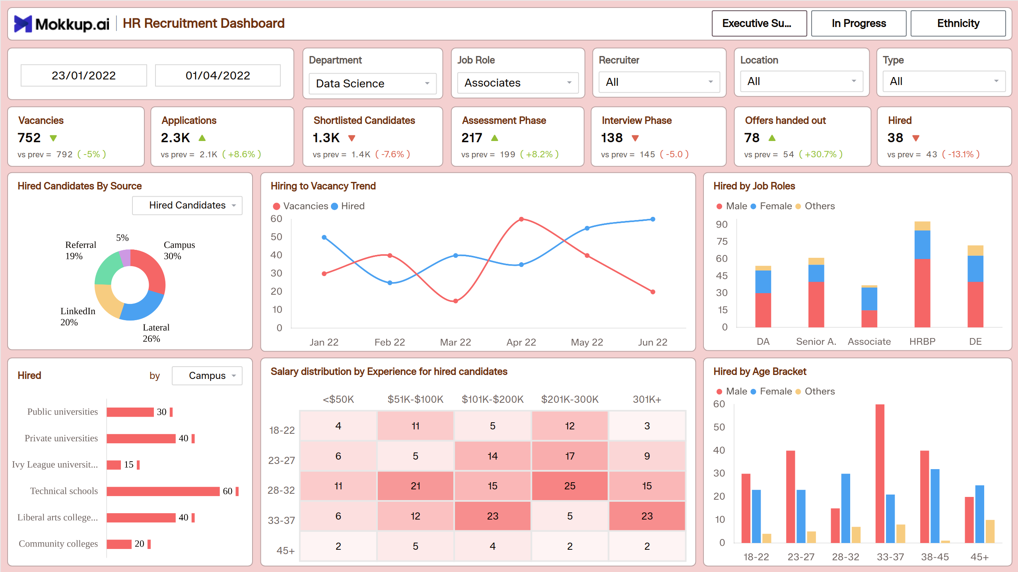1018x572 pixels.
Task: Expand the Location dropdown
Action: click(x=802, y=81)
